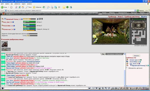Click the History icon in browser toolbar

coord(44,7)
